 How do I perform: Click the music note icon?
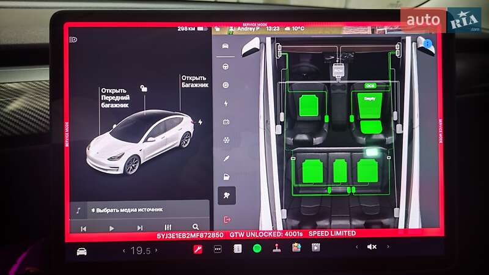[78, 210]
